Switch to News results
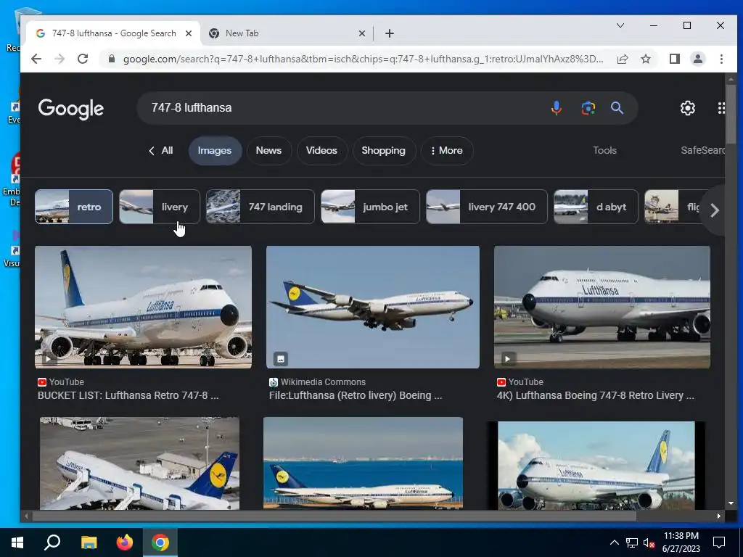Viewport: 743px width, 557px height. click(x=268, y=151)
